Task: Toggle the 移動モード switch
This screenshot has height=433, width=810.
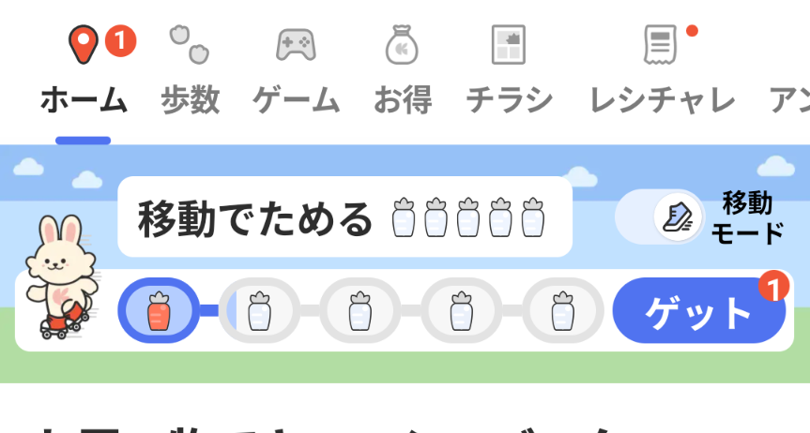Action: (660, 217)
